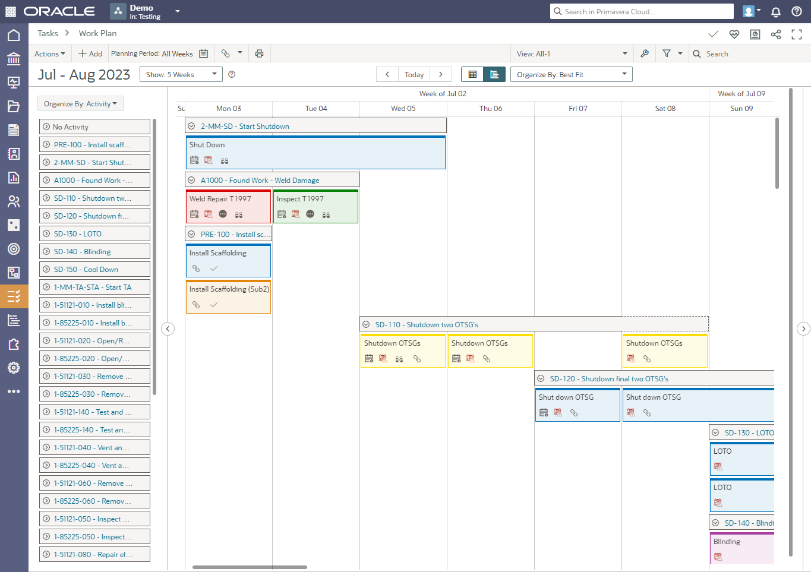Enter full screen with the expand icon
This screenshot has height=572, width=811.
tap(797, 34)
